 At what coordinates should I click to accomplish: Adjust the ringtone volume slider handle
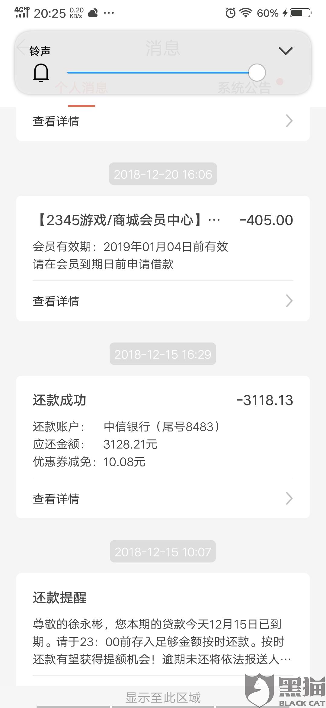[x=257, y=73]
